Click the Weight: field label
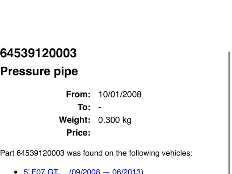 click(75, 120)
